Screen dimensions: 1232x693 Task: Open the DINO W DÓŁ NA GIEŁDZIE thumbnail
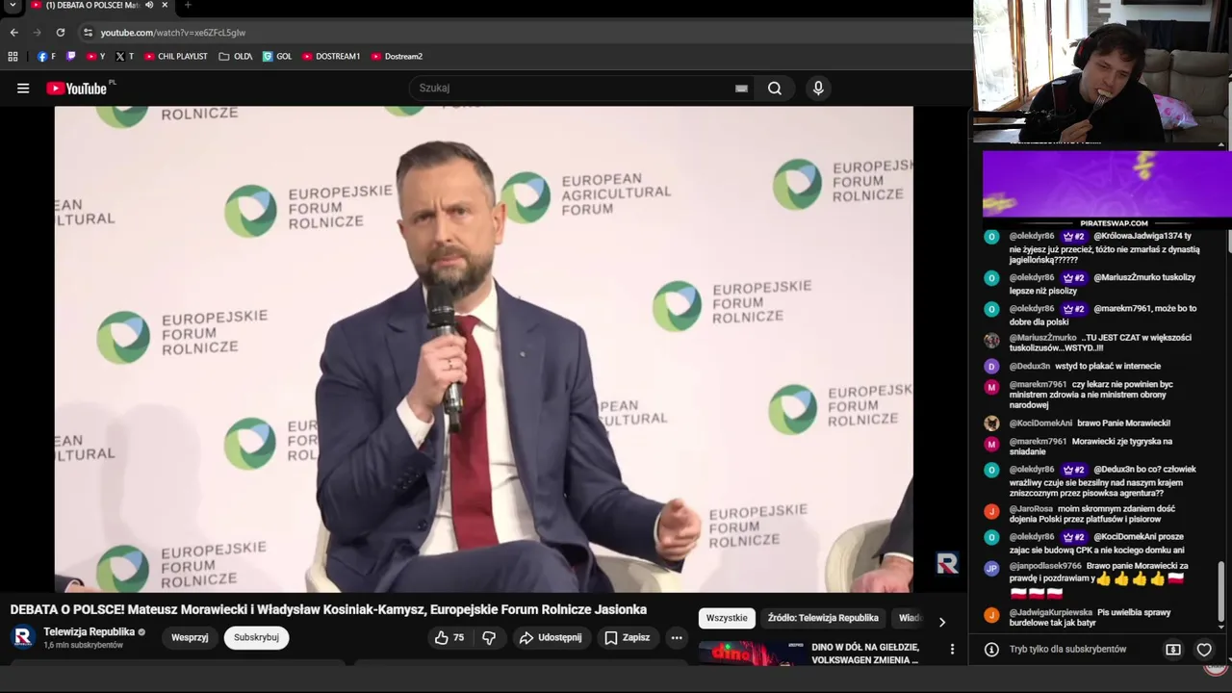tap(753, 654)
